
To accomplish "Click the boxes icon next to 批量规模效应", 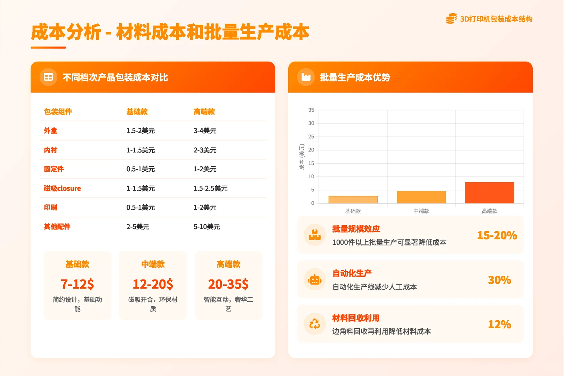I will tap(315, 235).
